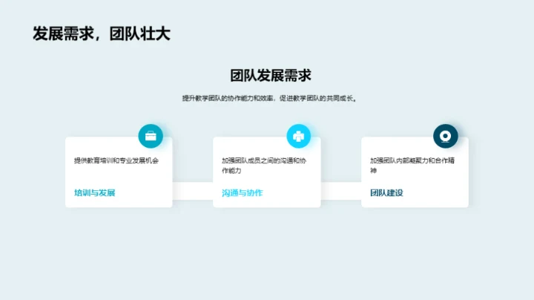Viewport: 534px width, 300px height.
Task: Click the briefcase icon on the training card
Action: click(151, 136)
